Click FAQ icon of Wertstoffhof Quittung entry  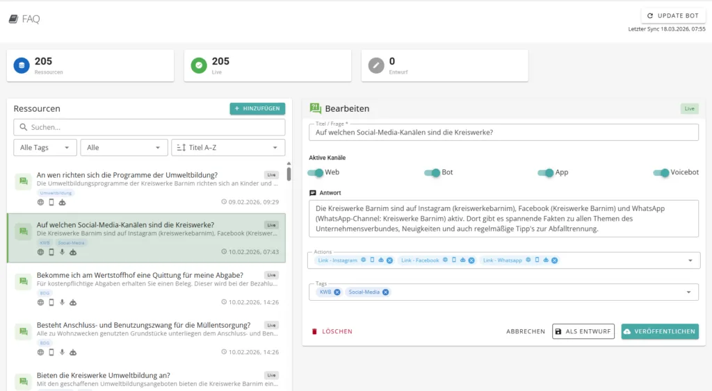(23, 282)
